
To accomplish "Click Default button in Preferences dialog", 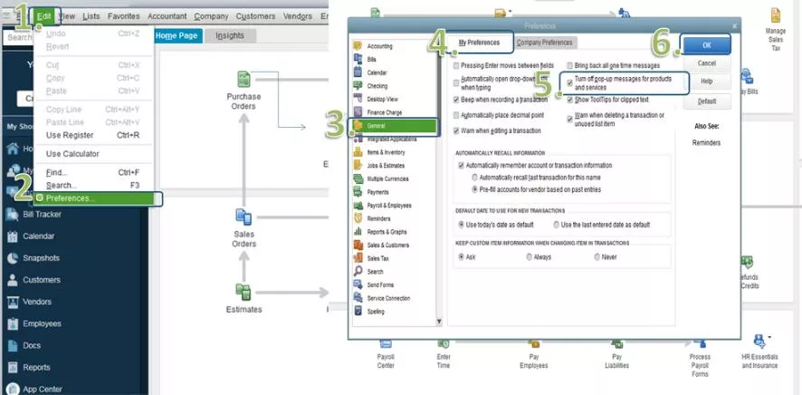I will (706, 101).
